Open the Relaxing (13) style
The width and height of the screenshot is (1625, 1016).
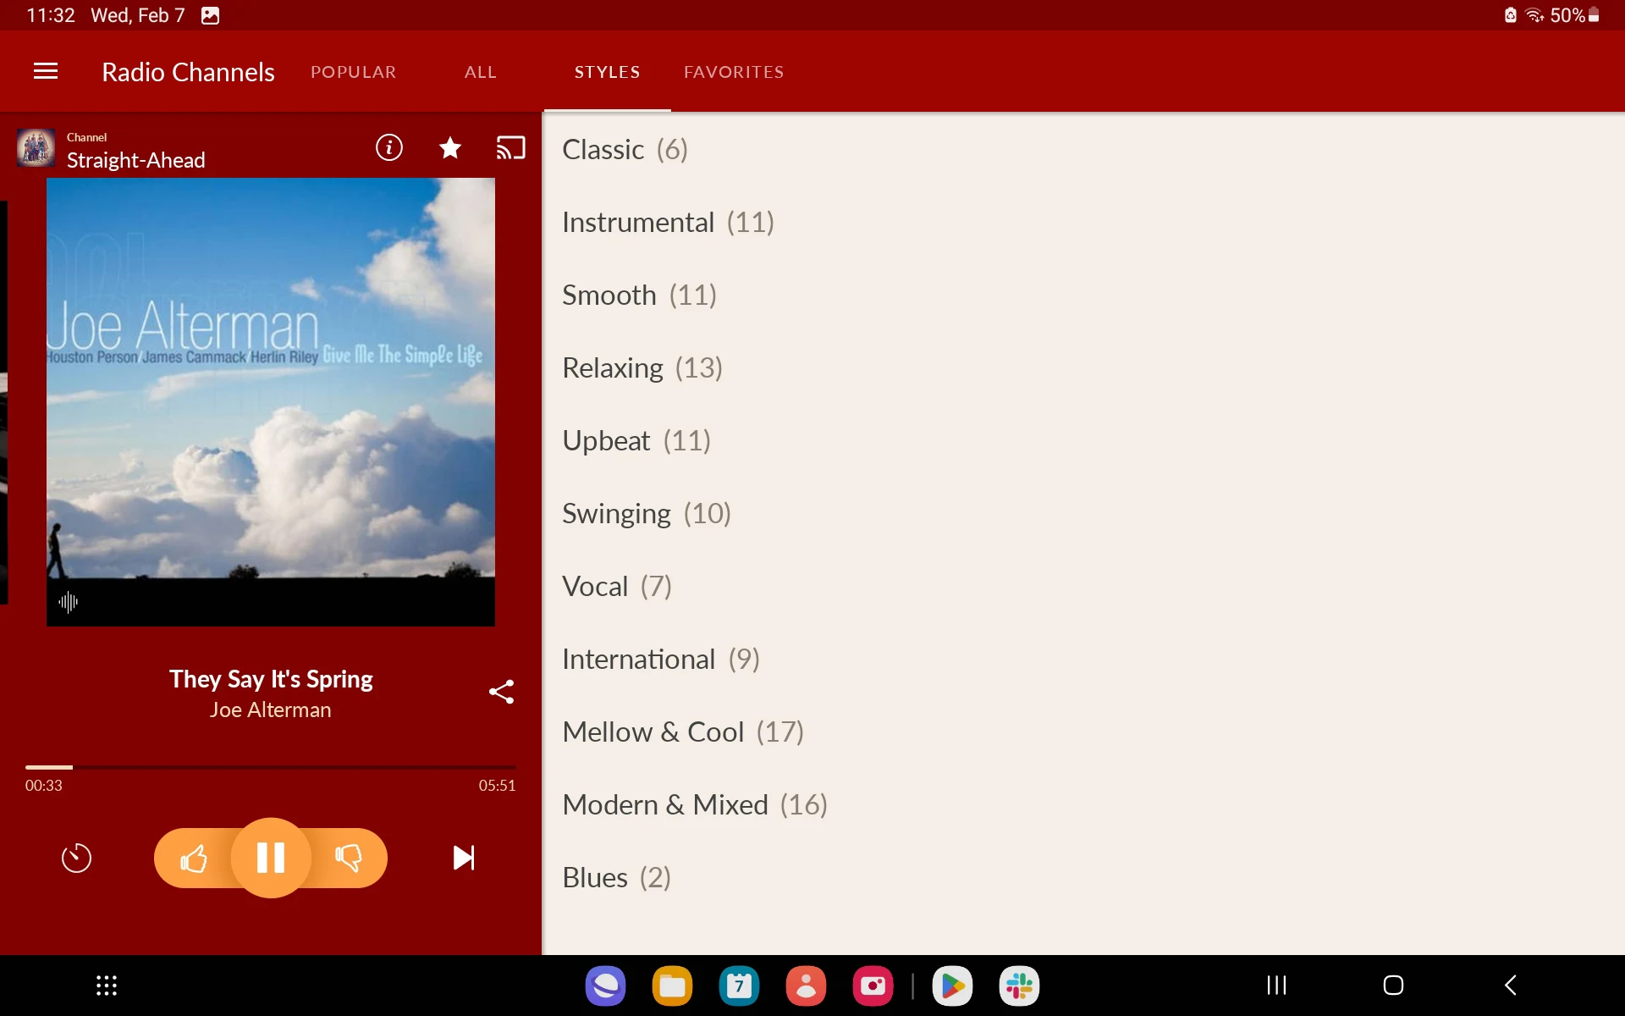tap(1083, 368)
